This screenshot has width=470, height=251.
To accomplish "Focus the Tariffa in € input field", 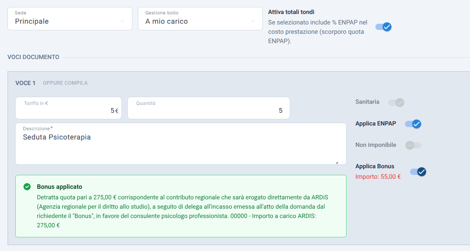I will [69, 108].
